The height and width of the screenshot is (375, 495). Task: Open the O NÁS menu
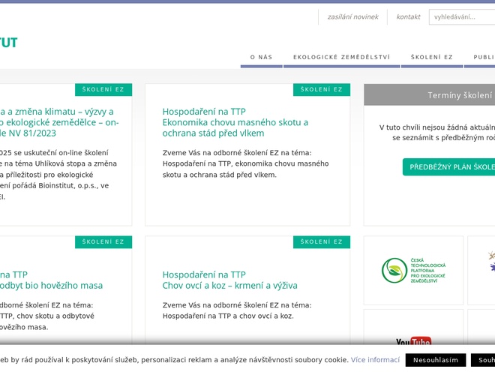click(x=261, y=57)
